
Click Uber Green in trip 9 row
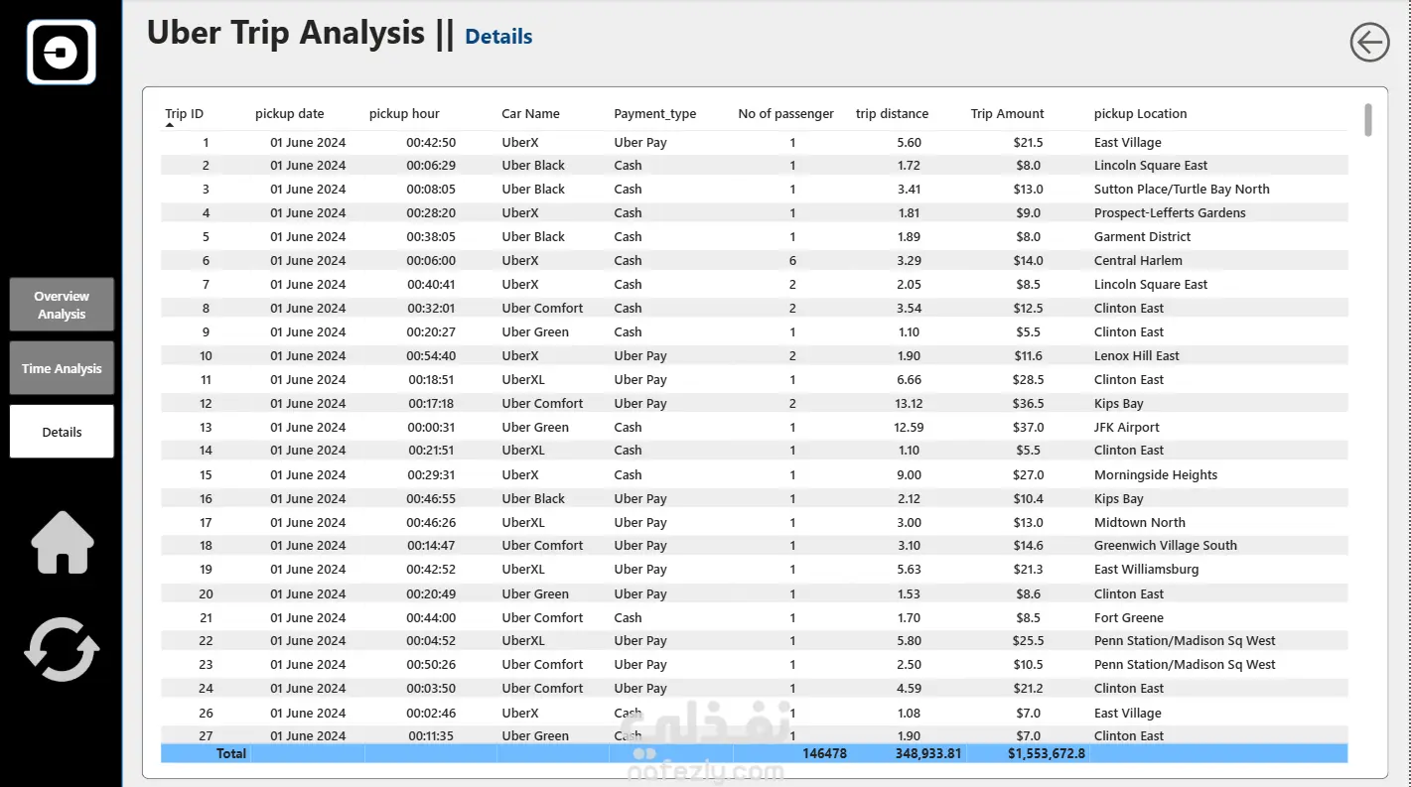pyautogui.click(x=535, y=331)
